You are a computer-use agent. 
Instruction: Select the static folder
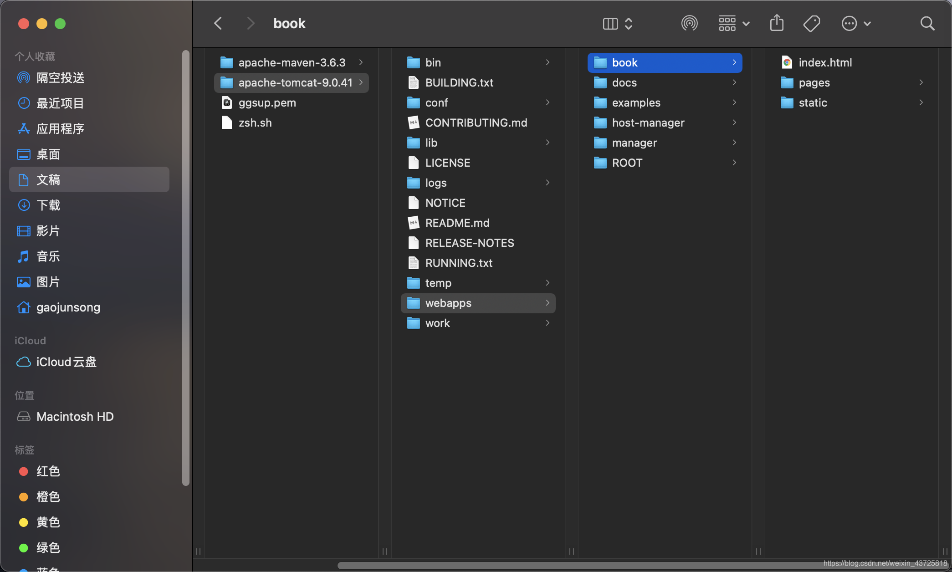(x=852, y=102)
